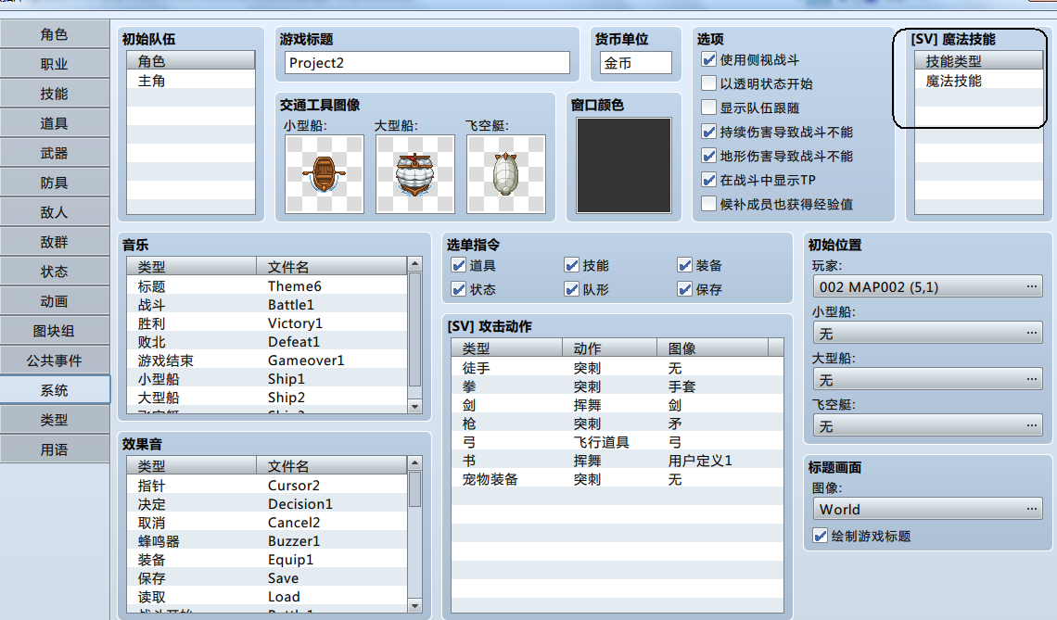Image resolution: width=1057 pixels, height=620 pixels.
Task: Click music list scroll down arrow
Action: coord(414,406)
